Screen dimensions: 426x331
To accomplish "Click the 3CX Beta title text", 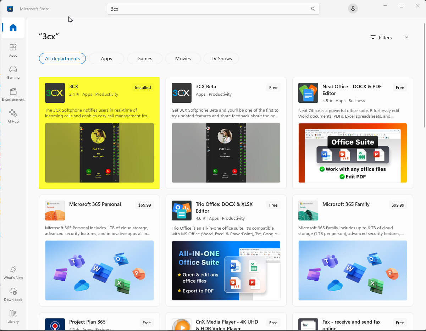I will pos(206,86).
